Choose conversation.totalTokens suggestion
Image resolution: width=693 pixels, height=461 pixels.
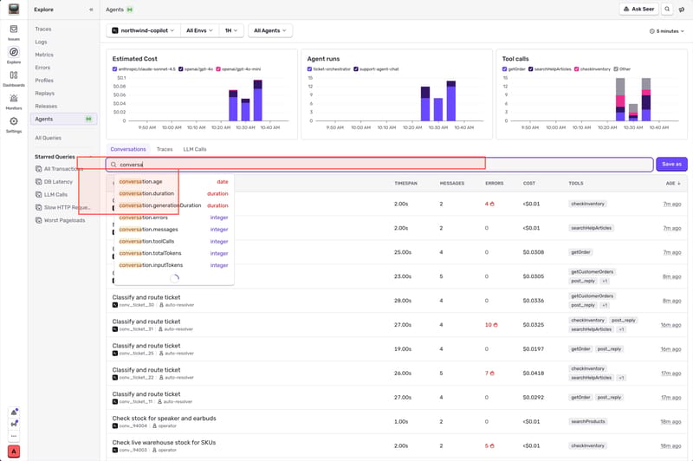point(174,253)
